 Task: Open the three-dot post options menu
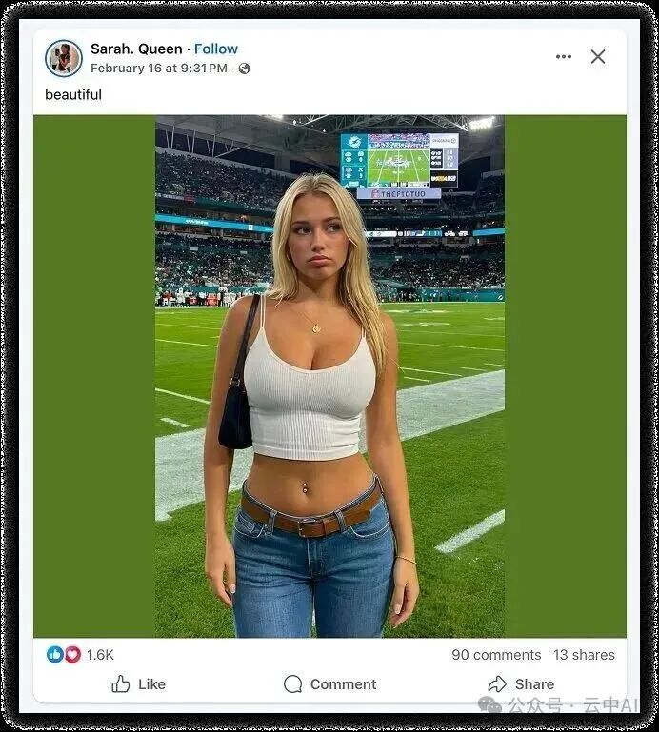(563, 57)
